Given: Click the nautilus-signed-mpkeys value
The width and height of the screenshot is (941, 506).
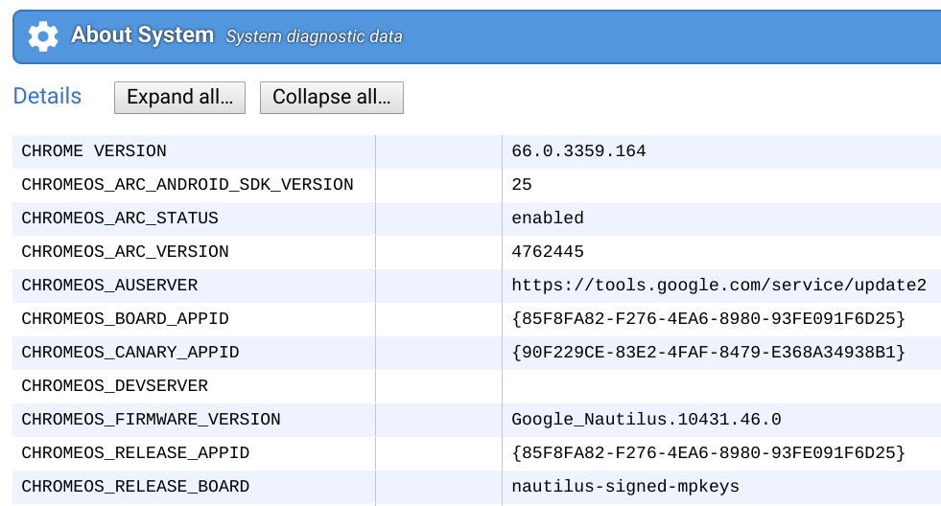Looking at the screenshot, I should point(625,487).
